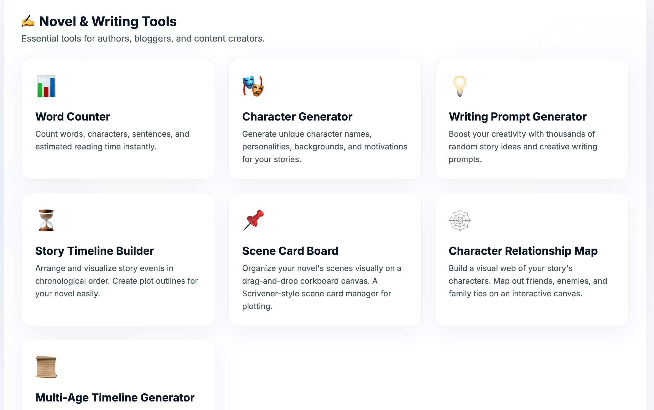Click 'Generate unique character names' description
Viewport: 654px width, 410px height.
pyautogui.click(x=325, y=147)
